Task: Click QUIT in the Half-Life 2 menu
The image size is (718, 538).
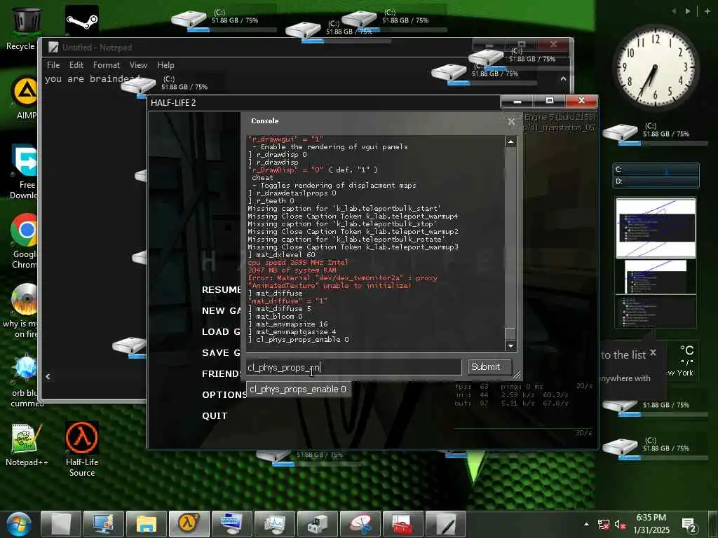Action: click(215, 416)
